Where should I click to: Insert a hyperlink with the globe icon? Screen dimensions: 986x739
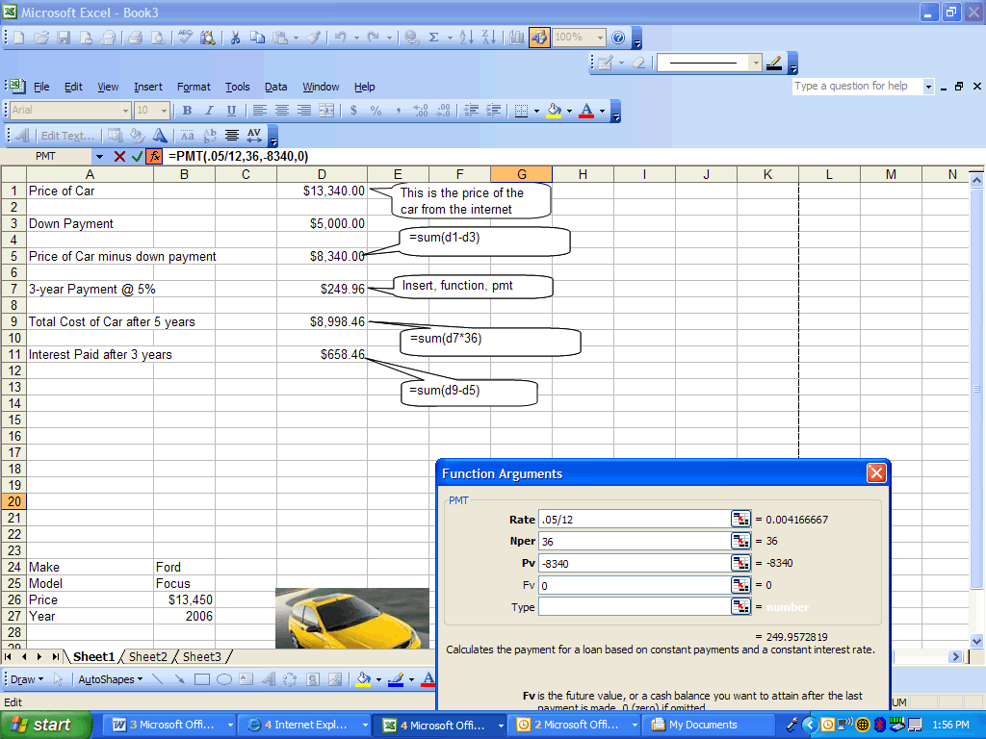tap(412, 38)
